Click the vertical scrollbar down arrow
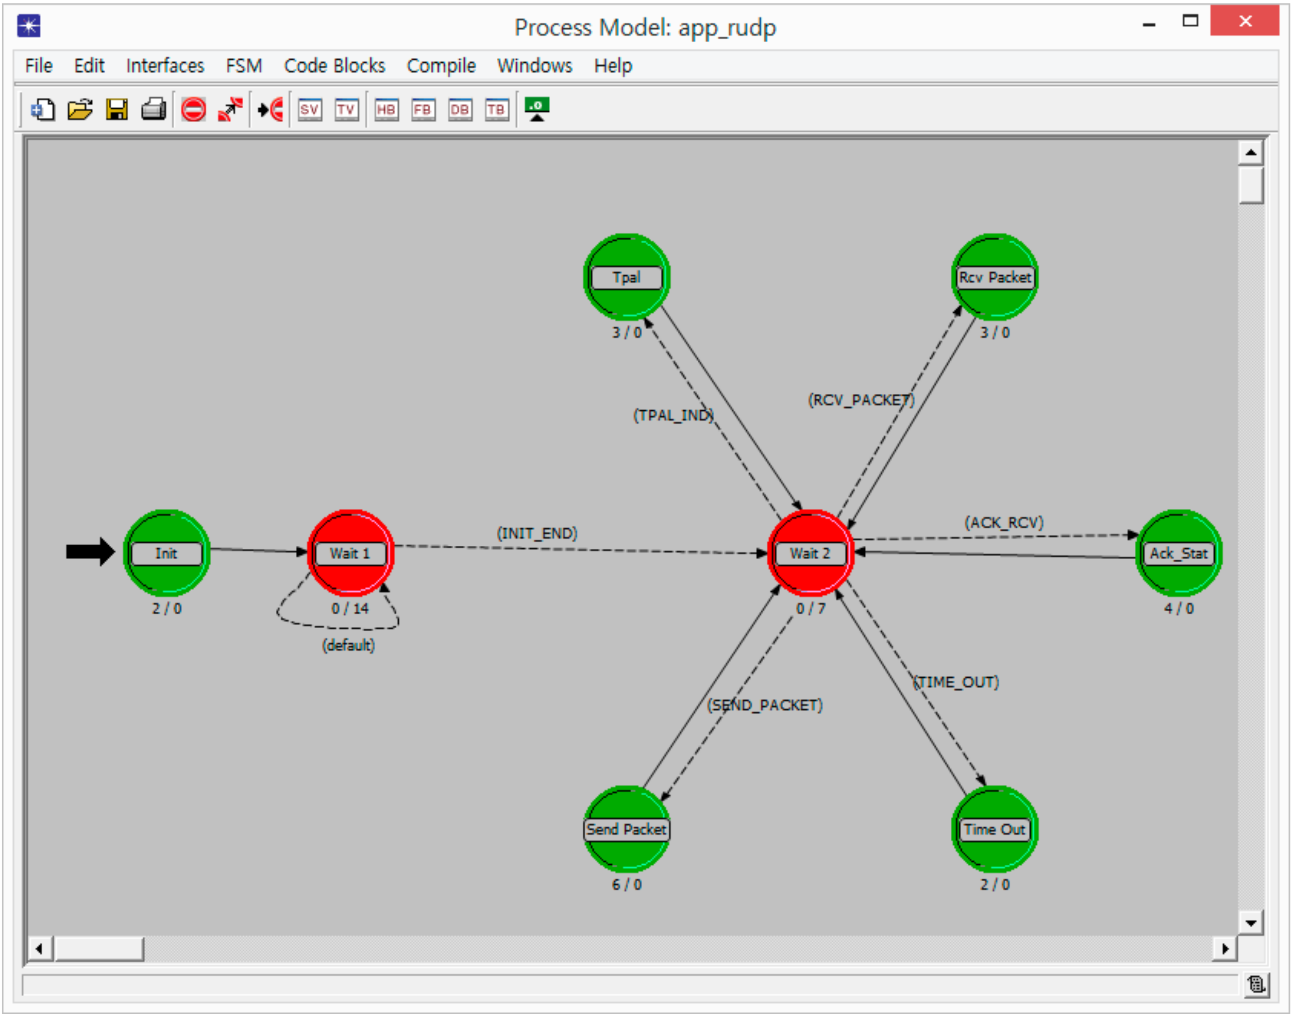 pos(1251,924)
